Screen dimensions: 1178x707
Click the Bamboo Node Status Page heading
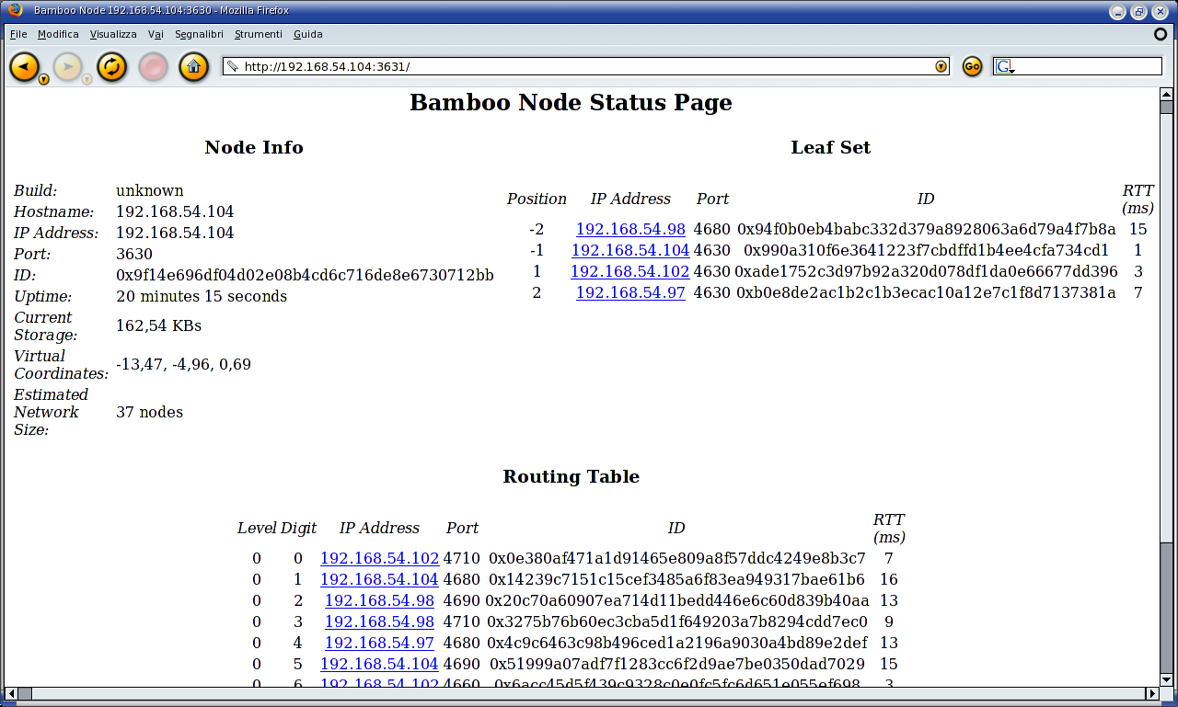tap(571, 102)
